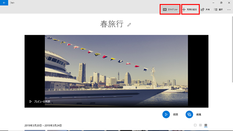Click the album date range text

[x=43, y=125]
